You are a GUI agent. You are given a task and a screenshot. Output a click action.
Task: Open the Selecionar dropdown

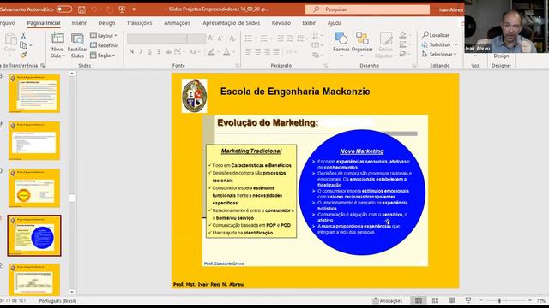pyautogui.click(x=439, y=55)
